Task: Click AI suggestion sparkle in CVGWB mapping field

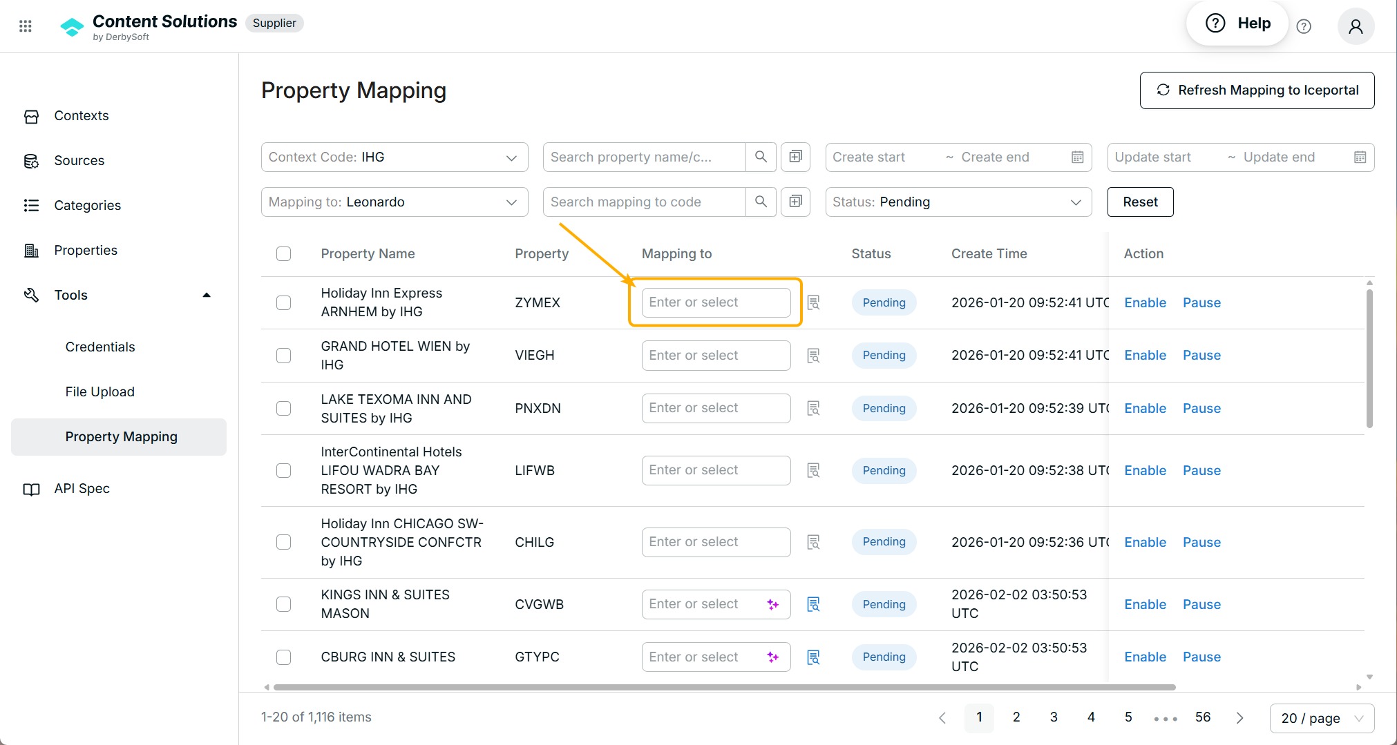Action: (x=773, y=604)
